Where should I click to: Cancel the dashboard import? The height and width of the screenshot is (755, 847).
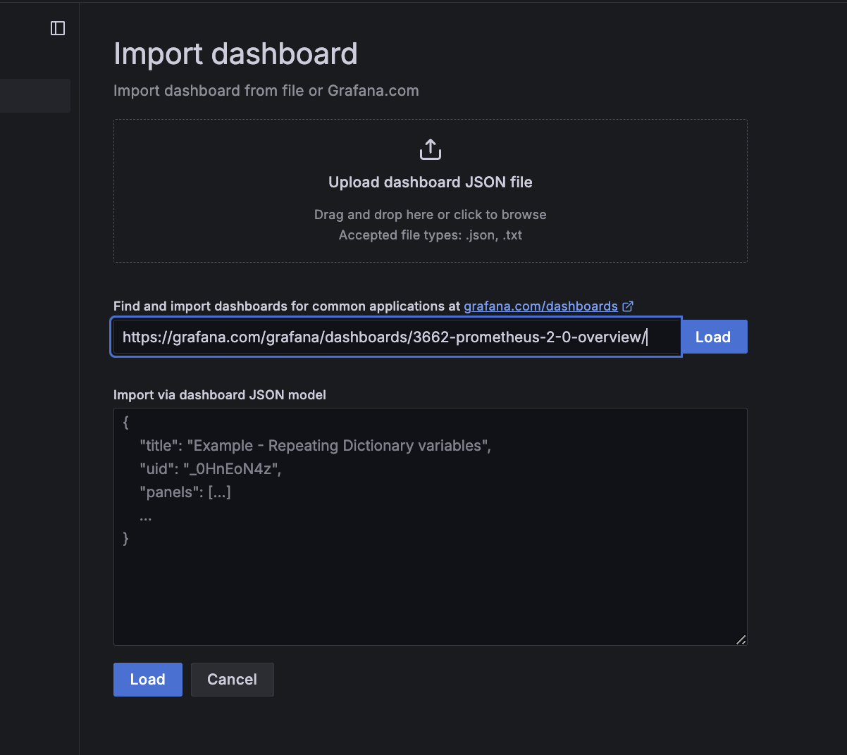(232, 679)
